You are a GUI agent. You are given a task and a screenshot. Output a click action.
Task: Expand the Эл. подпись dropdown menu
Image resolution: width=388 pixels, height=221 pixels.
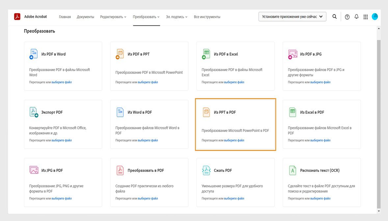176,17
